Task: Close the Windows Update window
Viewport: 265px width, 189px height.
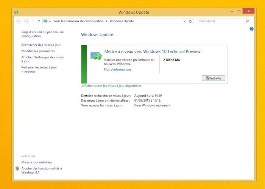Action: click(248, 11)
